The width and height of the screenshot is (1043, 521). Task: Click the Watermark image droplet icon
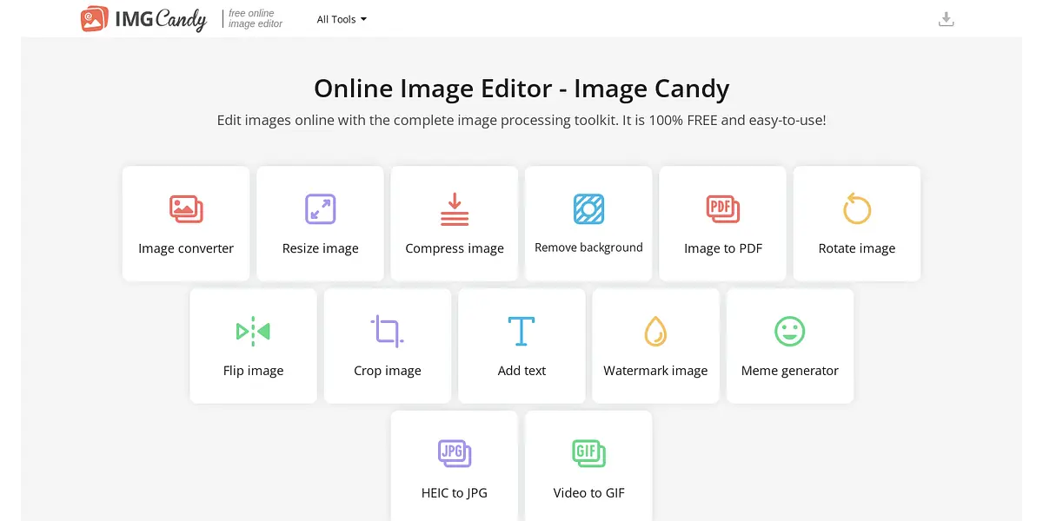(x=655, y=331)
